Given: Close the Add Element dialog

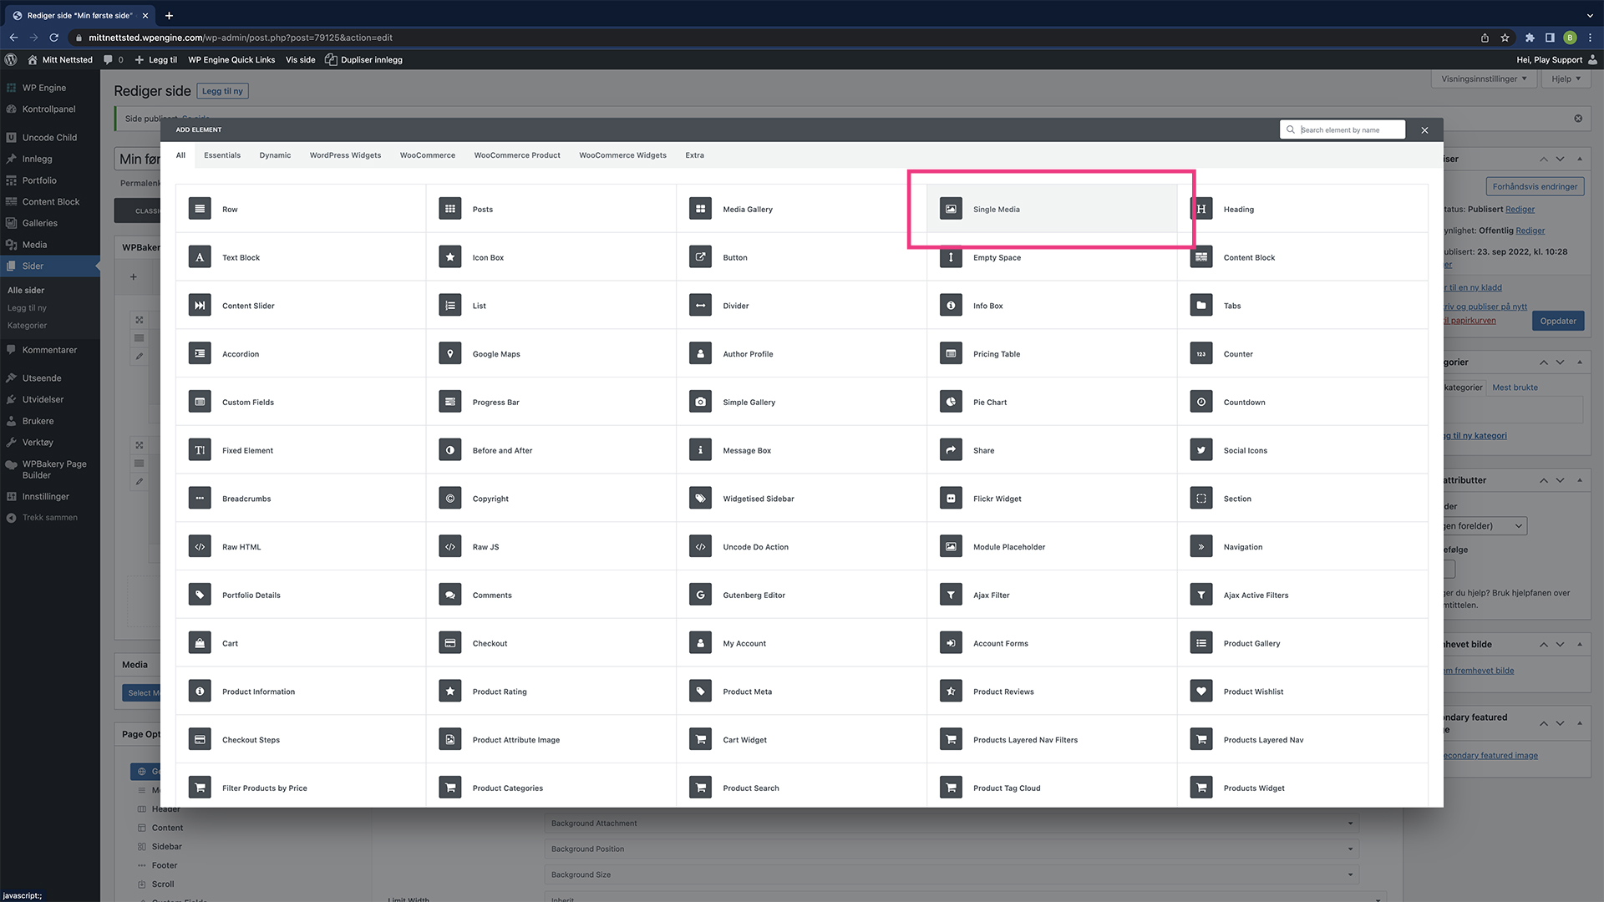Looking at the screenshot, I should pos(1424,129).
